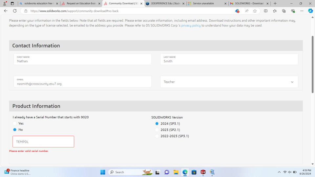Open the chat app in taskbar
The height and width of the screenshot is (177, 315).
167,172
